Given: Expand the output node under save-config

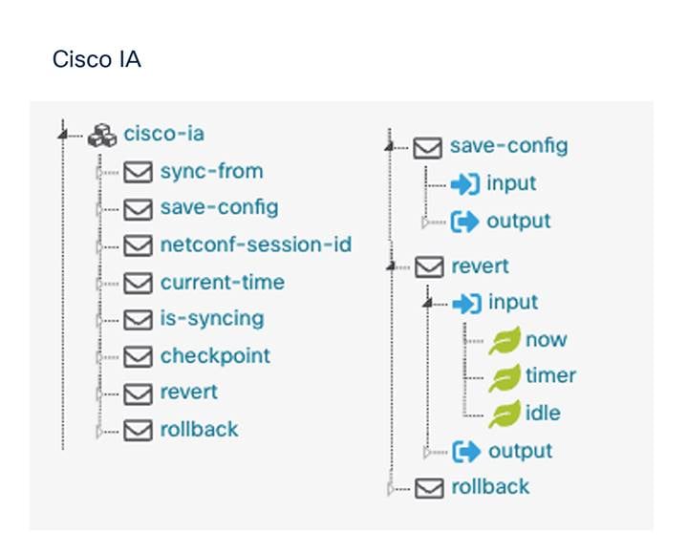Looking at the screenshot, I should tap(425, 223).
